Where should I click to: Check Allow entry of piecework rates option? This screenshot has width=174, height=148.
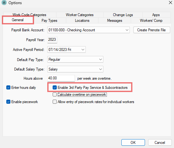[x=55, y=102]
